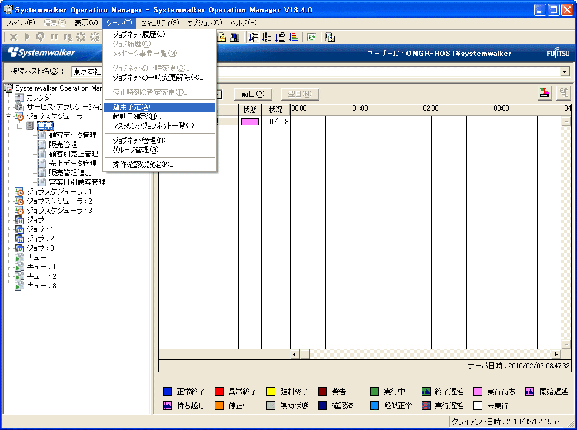Click the calendar icon beside カレンダ
Viewport: 577px width, 430px height.
pos(19,98)
